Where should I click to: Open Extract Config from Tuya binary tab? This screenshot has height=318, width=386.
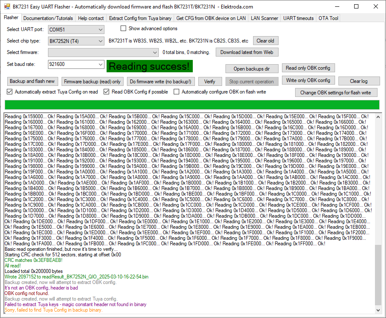pos(140,18)
